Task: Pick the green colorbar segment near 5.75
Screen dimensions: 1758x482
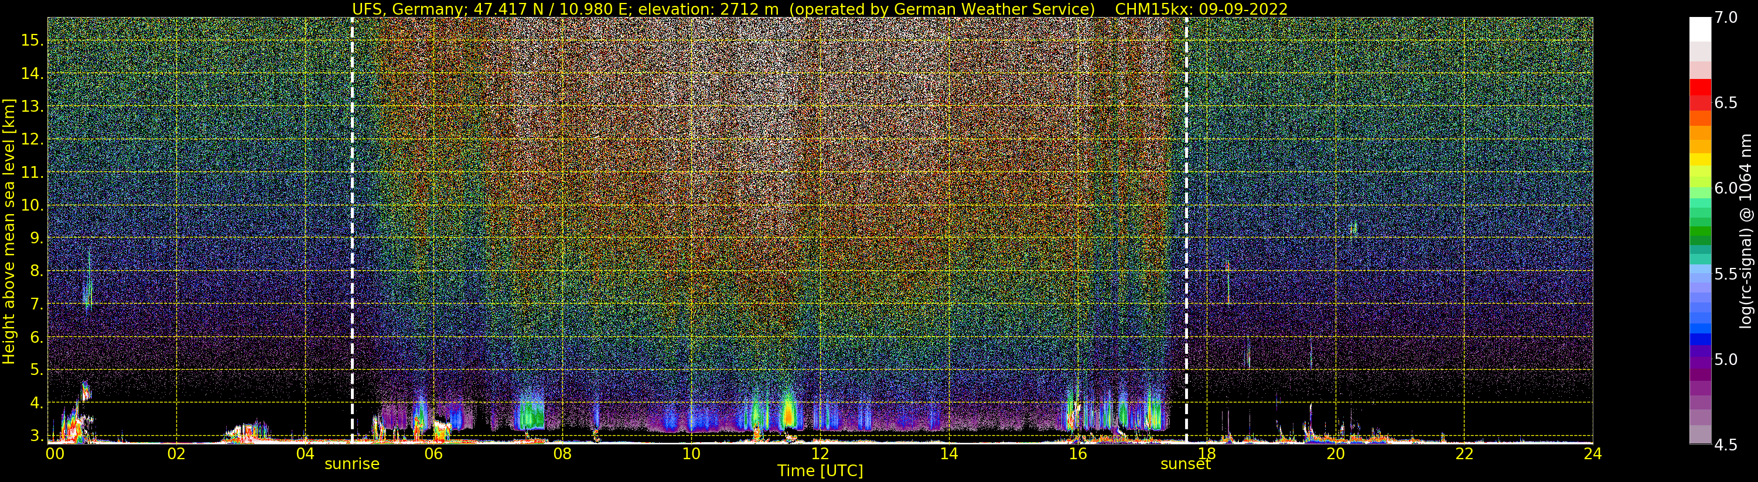Action: [x=1700, y=232]
